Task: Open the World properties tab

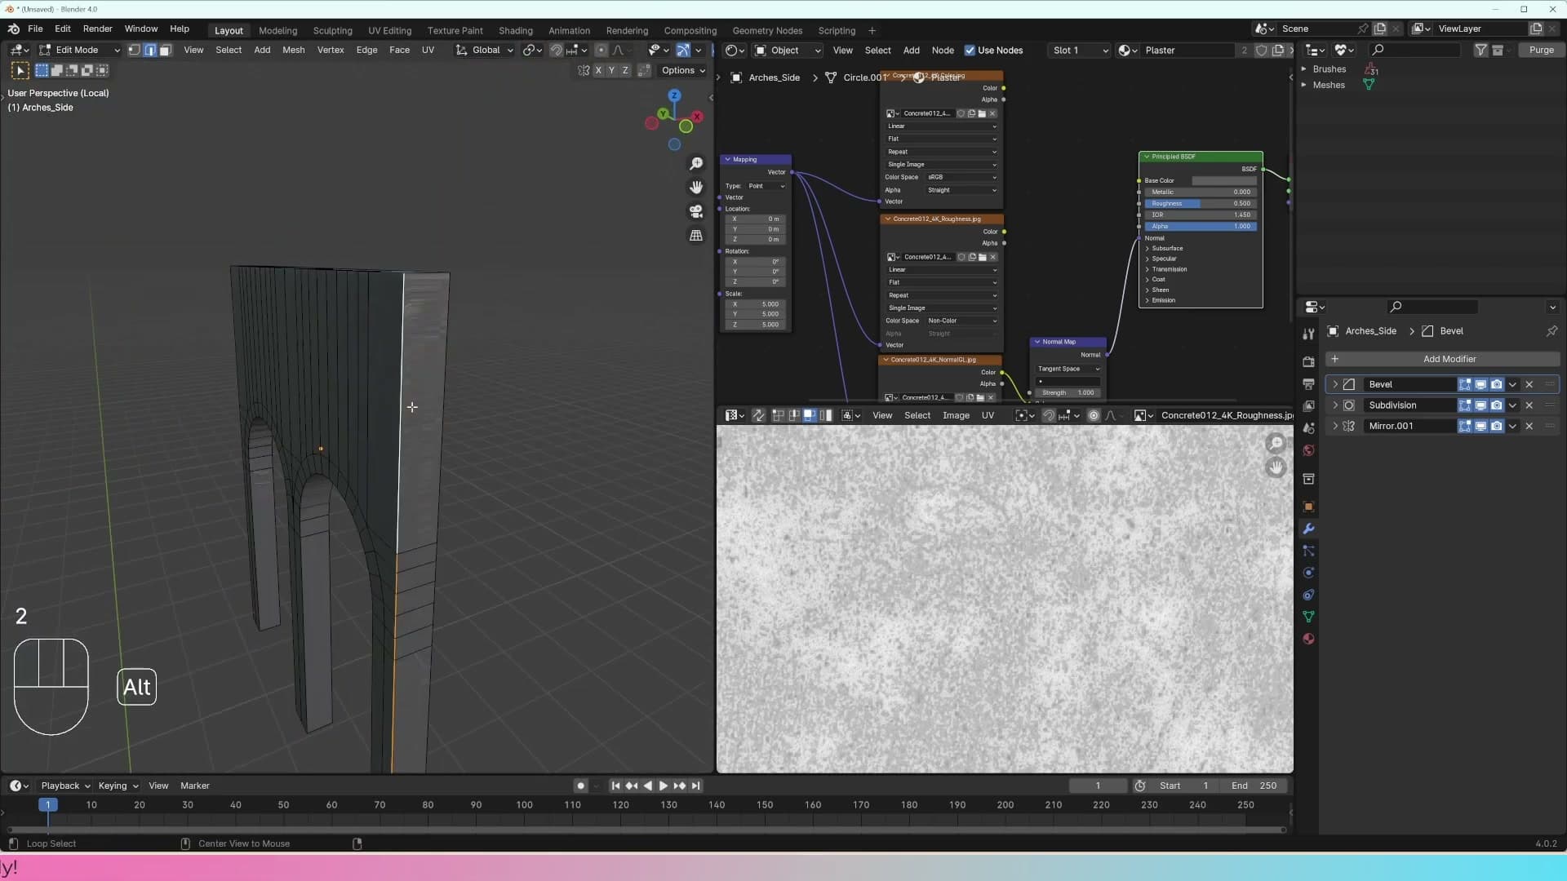Action: 1308,450
